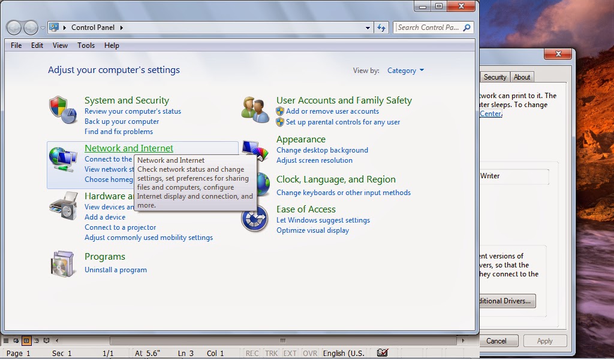Expand breadcrumb arrow before Control Panel
This screenshot has width=614, height=359.
coord(65,28)
